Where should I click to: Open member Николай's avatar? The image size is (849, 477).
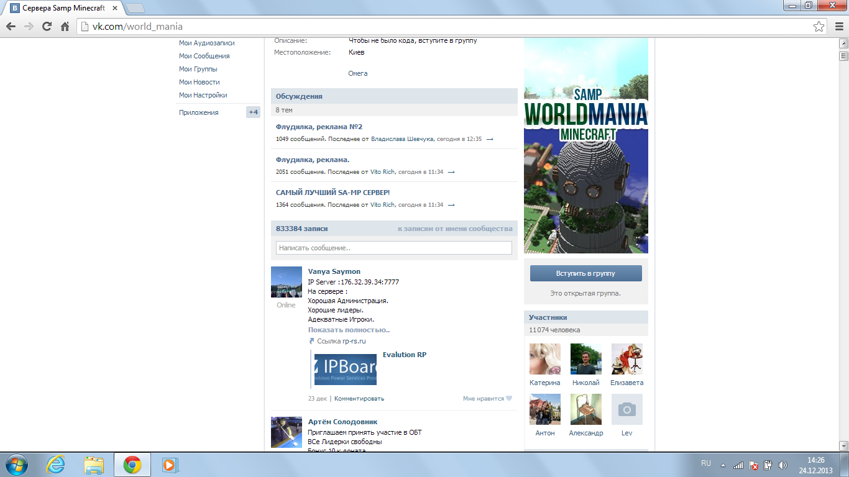pos(586,359)
